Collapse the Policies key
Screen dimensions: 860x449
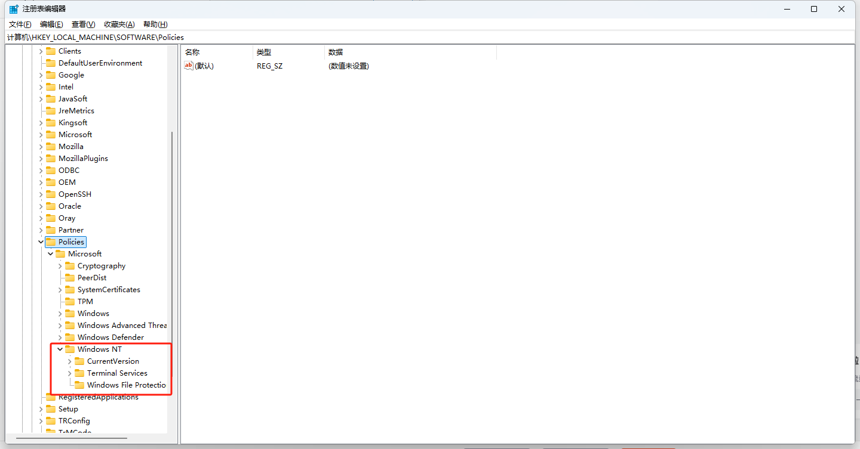[x=41, y=242]
